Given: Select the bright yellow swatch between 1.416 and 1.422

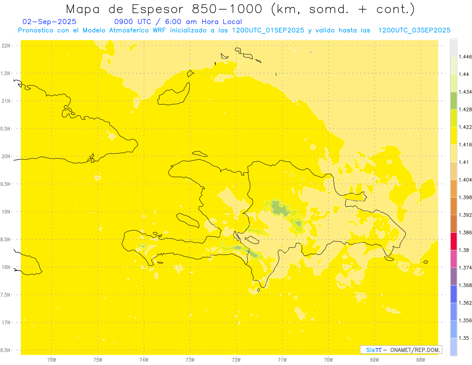Looking at the screenshot, I should click(x=454, y=136).
